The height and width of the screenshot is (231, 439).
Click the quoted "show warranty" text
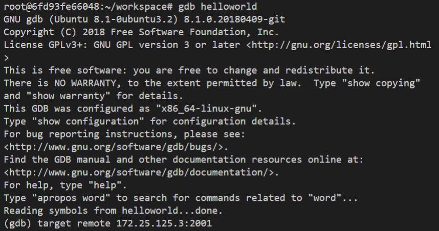pos(68,96)
